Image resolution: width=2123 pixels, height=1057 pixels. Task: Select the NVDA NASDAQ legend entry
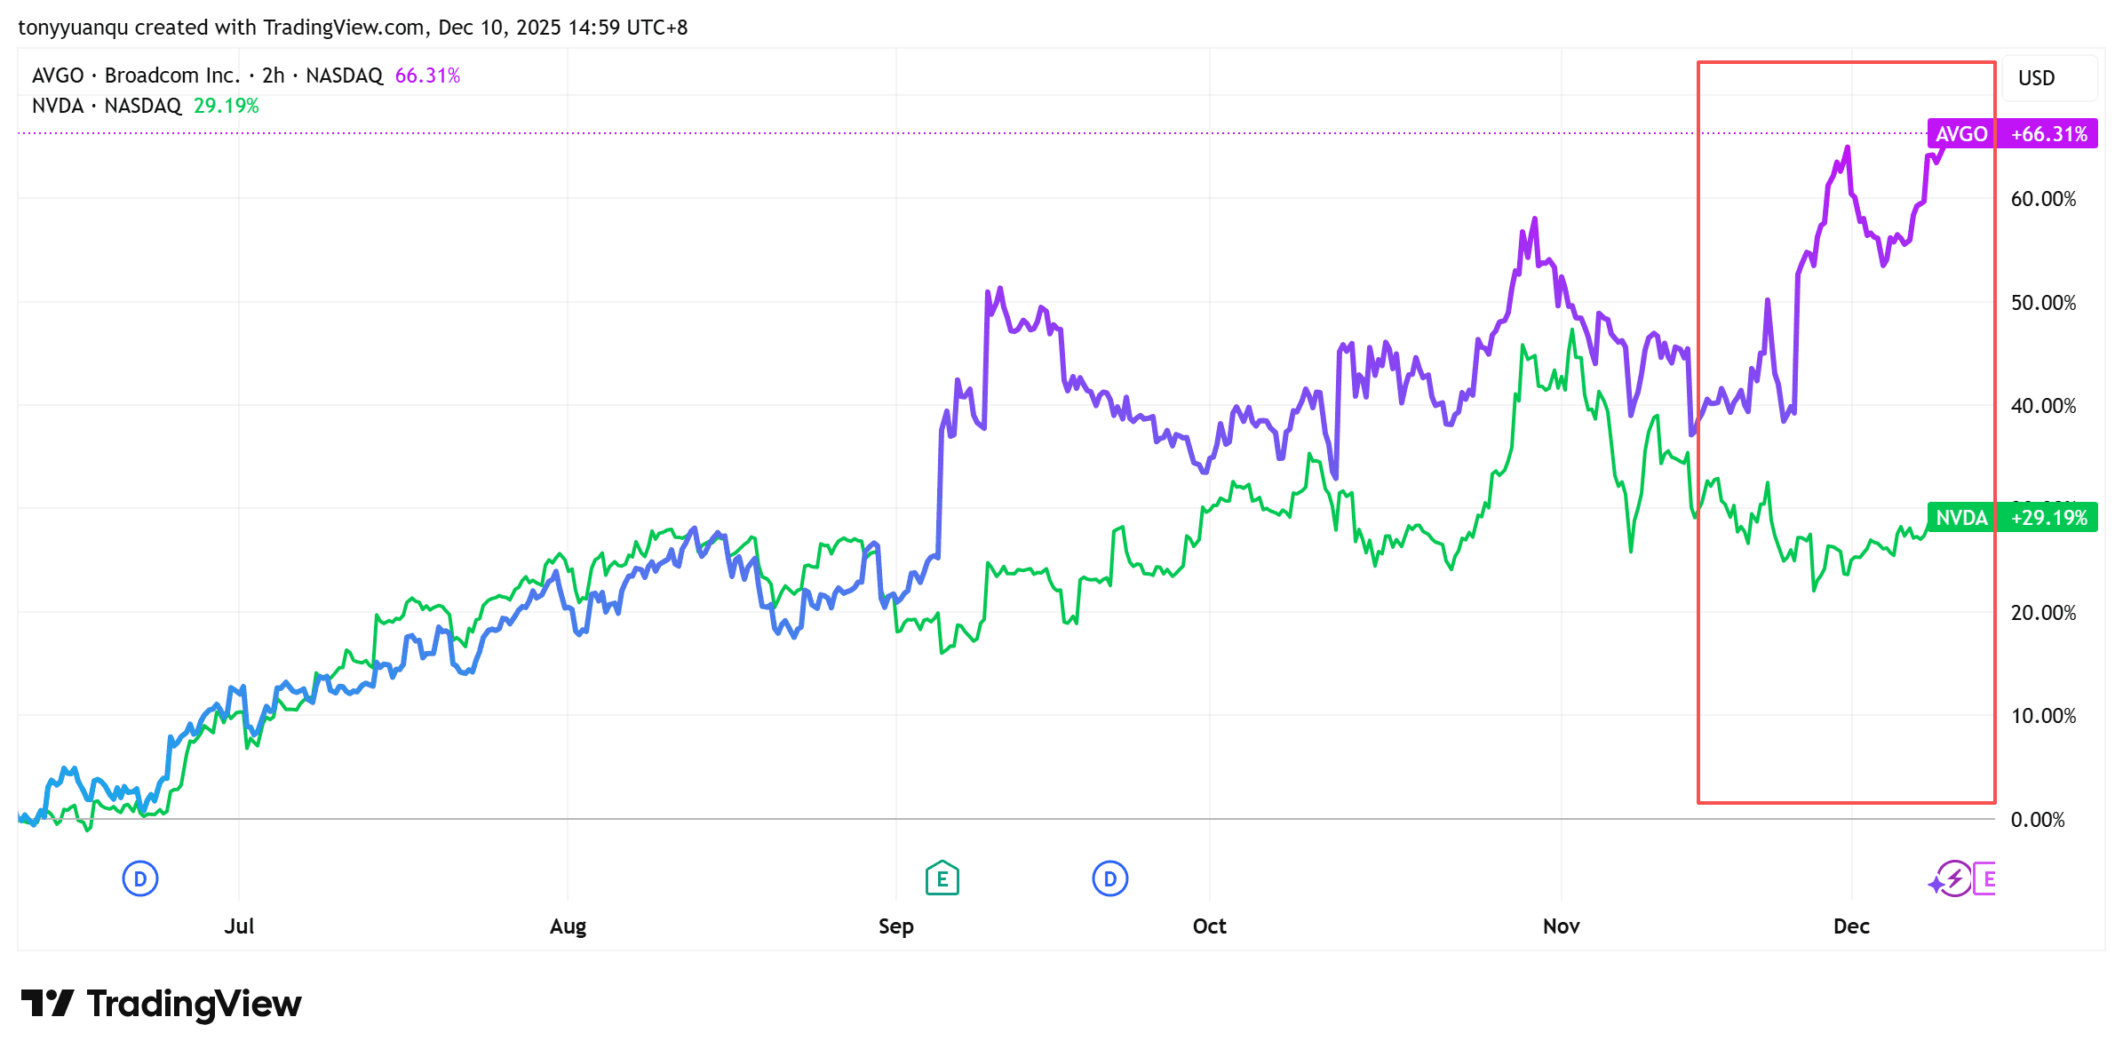[x=107, y=106]
